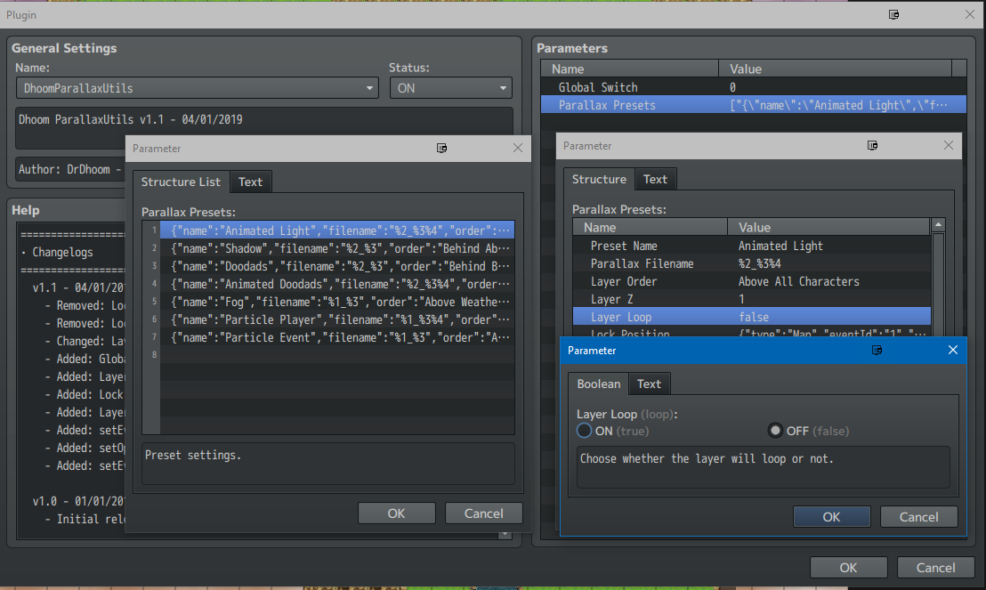Viewport: 986px width, 590px height.
Task: Click Name column header in structure table
Action: coord(651,228)
